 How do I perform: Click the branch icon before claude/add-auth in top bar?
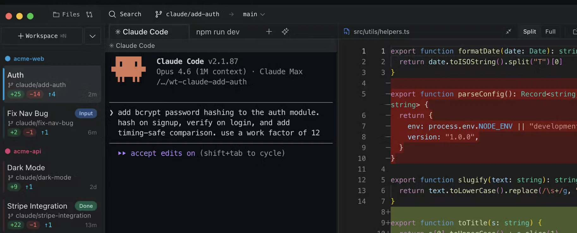(x=159, y=14)
